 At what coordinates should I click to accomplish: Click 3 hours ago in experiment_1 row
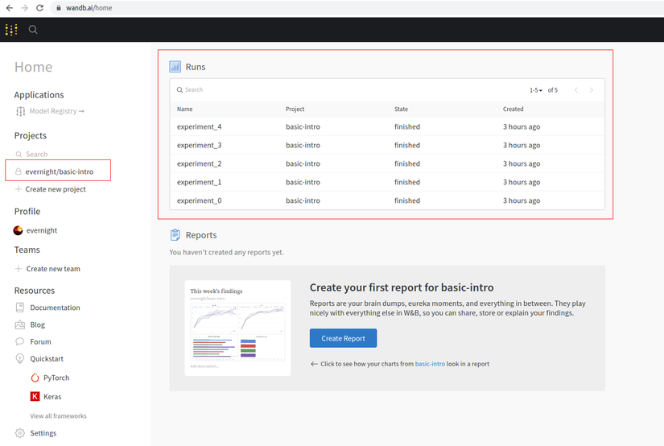[522, 182]
